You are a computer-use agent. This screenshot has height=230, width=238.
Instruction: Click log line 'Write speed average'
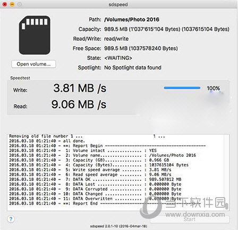[90, 170]
